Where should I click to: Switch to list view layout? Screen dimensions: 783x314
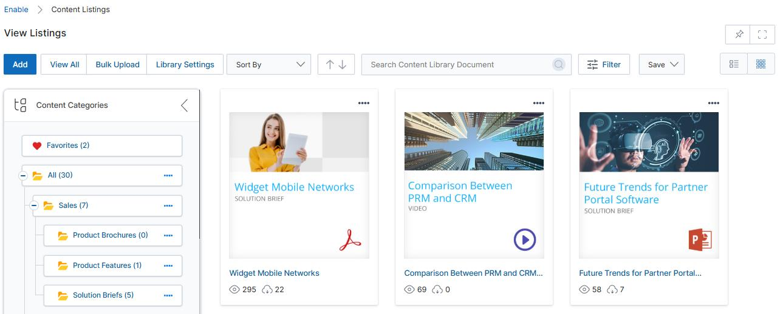[x=734, y=64]
